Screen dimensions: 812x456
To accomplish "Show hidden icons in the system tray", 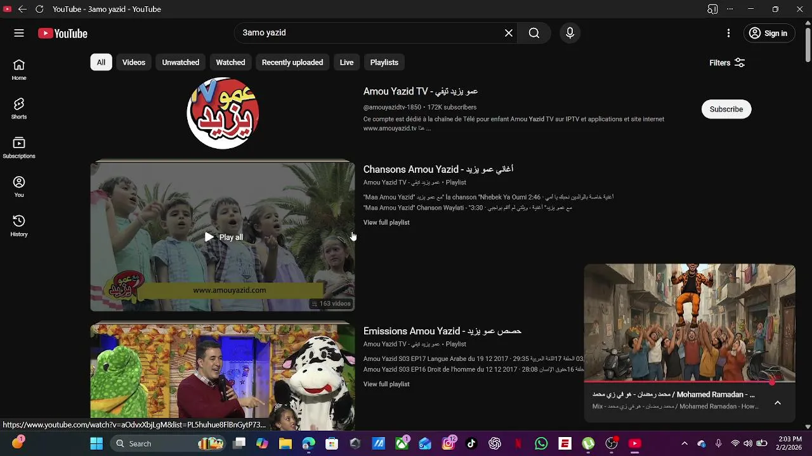I will (x=684, y=443).
